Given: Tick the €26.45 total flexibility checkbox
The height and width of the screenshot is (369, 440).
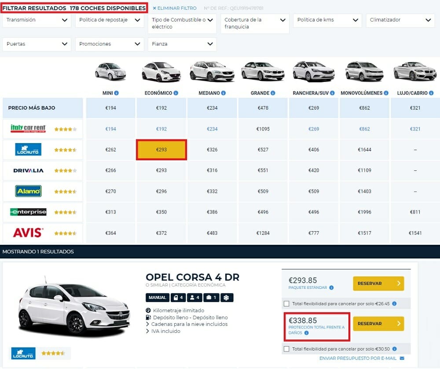Looking at the screenshot, I should click(x=286, y=303).
